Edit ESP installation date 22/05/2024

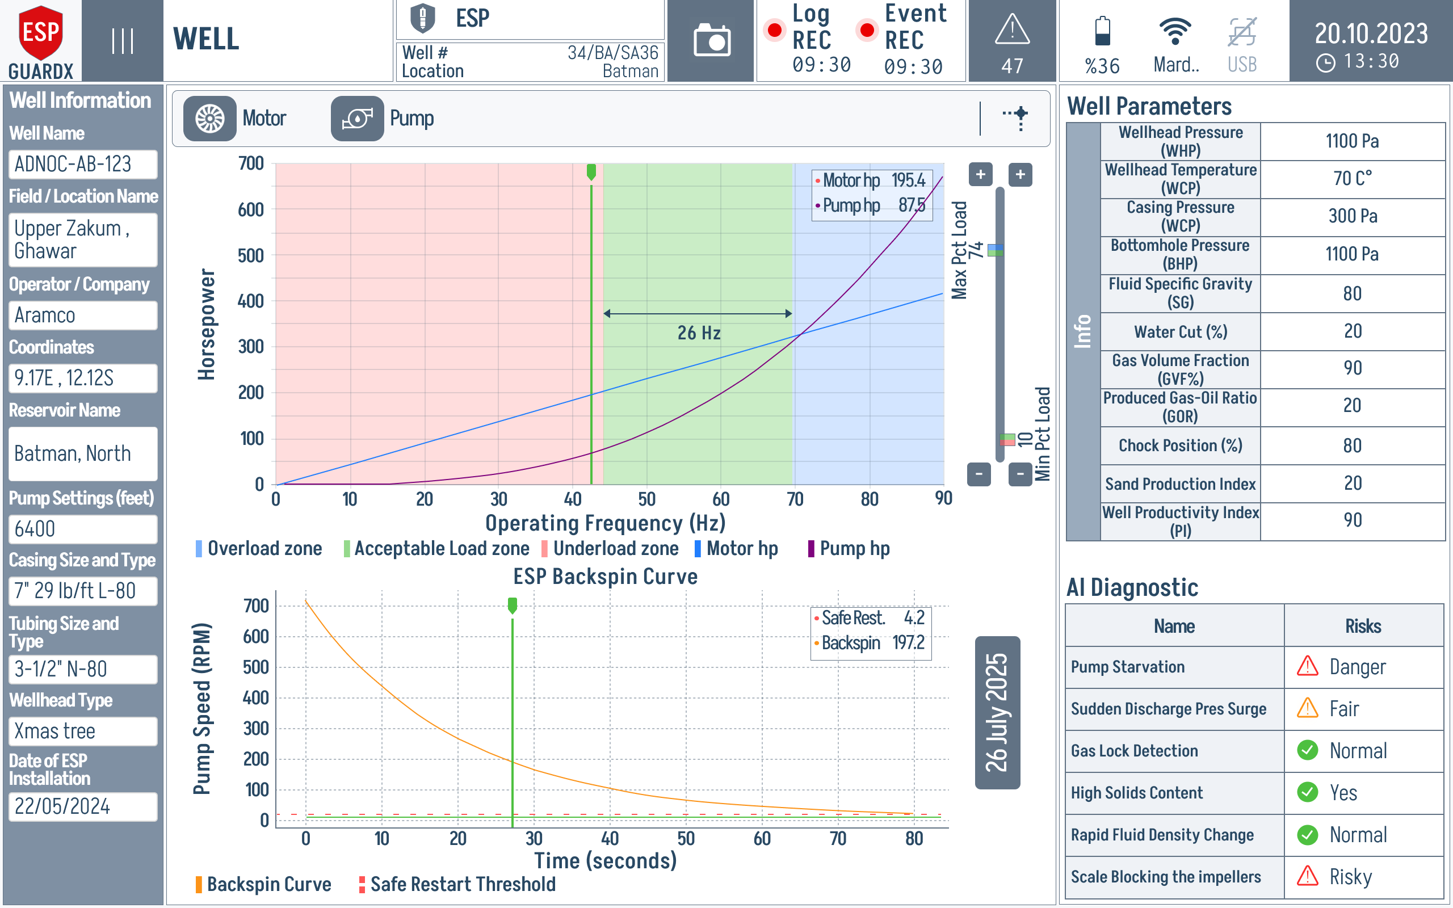click(83, 806)
